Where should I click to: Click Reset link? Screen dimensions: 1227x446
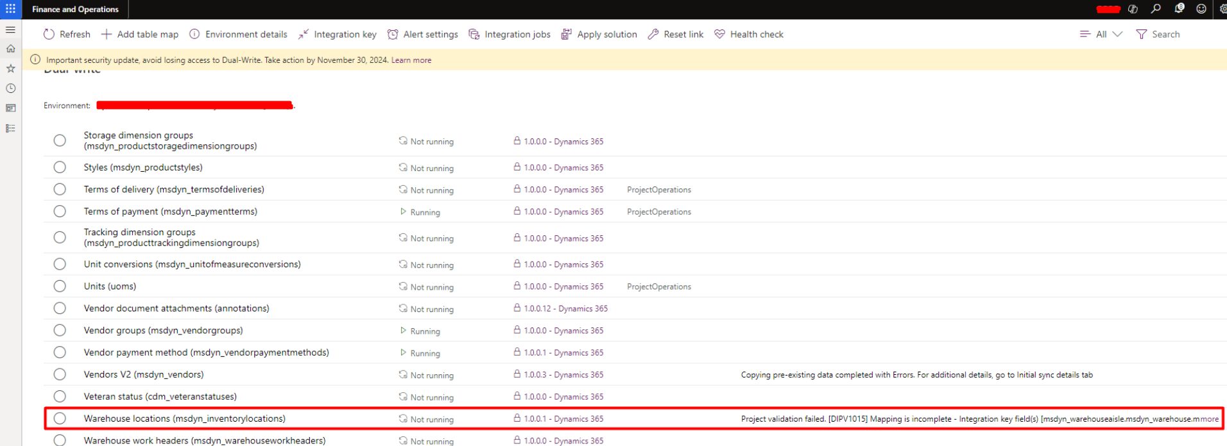[x=676, y=34]
